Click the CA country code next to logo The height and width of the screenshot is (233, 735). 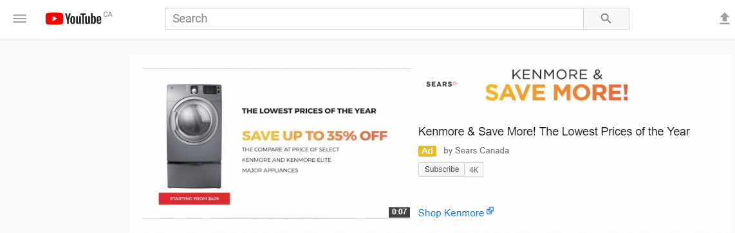[108, 15]
